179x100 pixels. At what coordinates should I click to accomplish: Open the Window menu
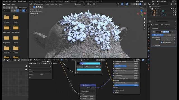click(20, 2)
